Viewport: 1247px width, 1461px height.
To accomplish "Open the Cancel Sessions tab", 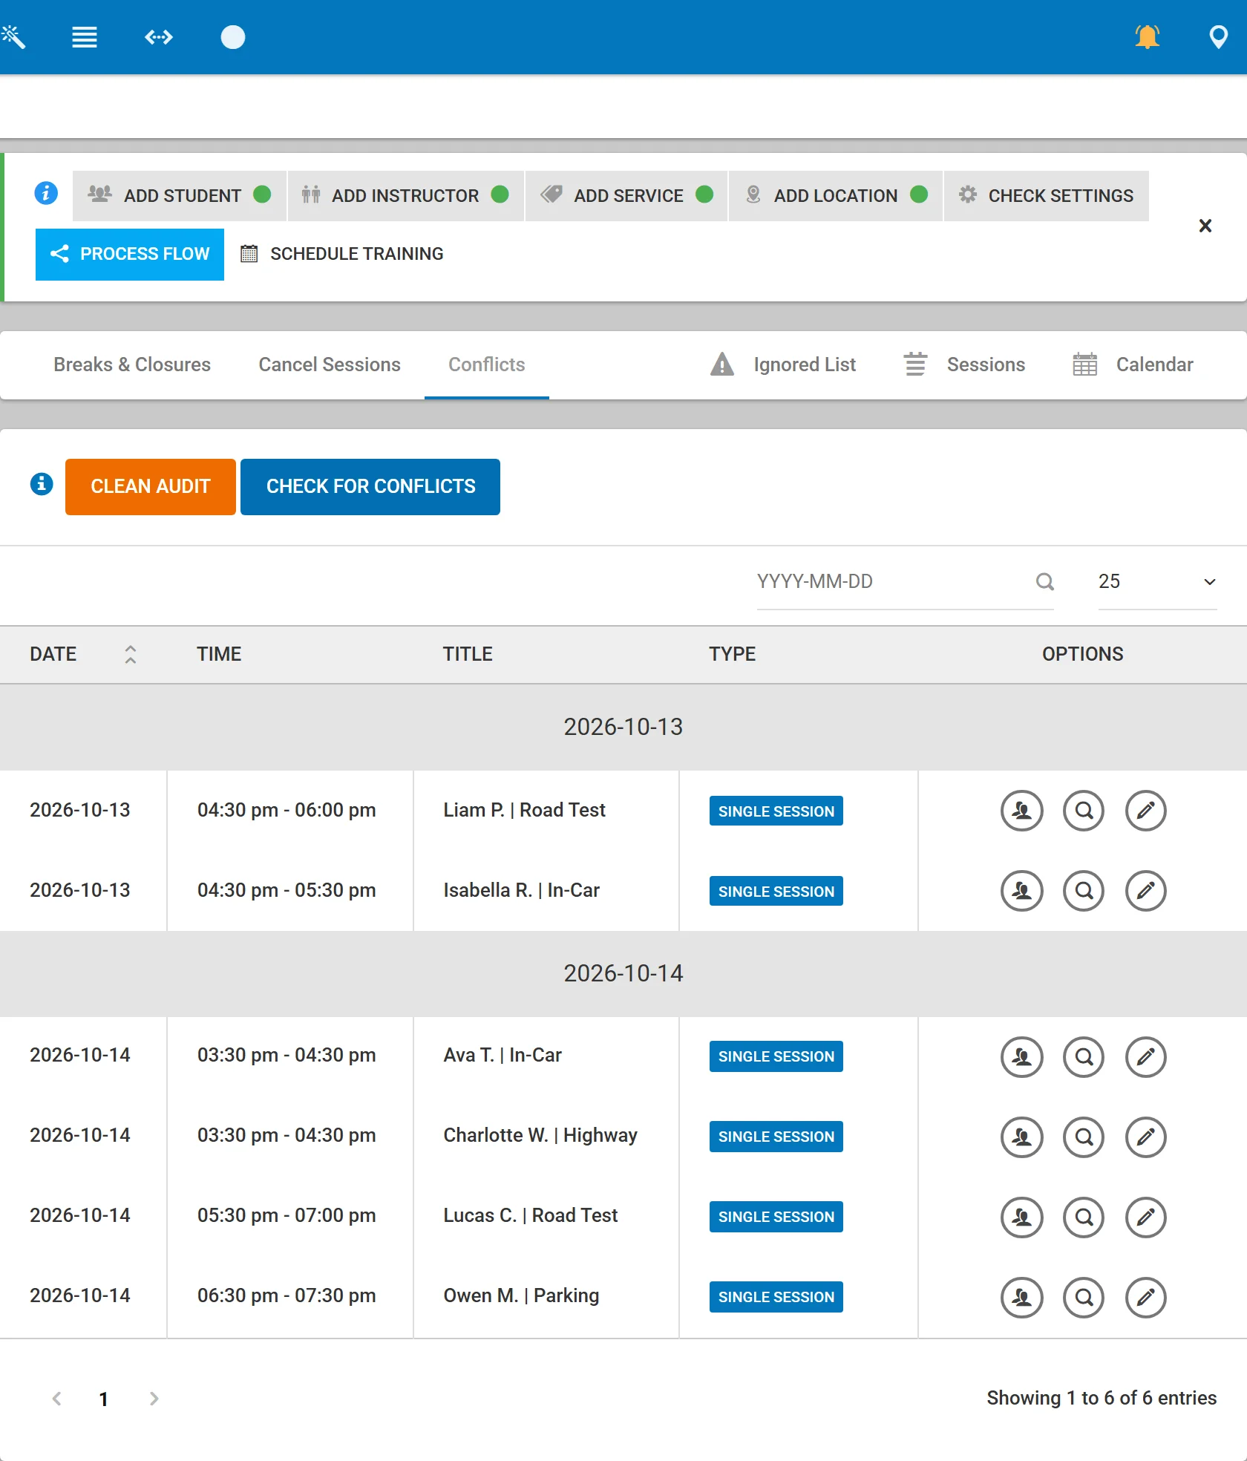I will [330, 365].
